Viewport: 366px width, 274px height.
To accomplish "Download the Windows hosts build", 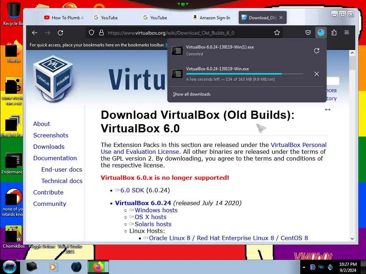I will [156, 210].
